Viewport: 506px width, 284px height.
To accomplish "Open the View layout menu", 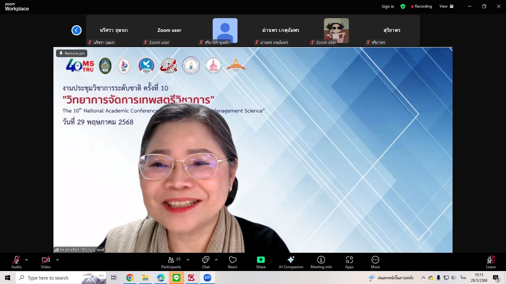I will click(446, 6).
